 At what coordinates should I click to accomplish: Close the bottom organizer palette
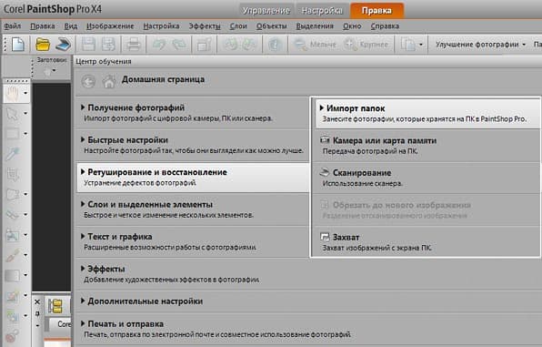(x=37, y=302)
